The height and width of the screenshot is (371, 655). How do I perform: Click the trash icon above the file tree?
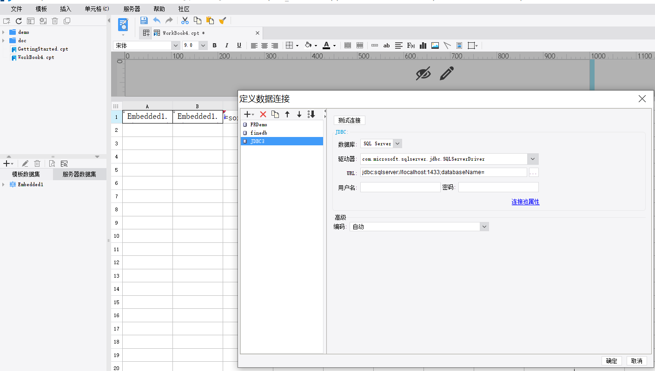(55, 21)
